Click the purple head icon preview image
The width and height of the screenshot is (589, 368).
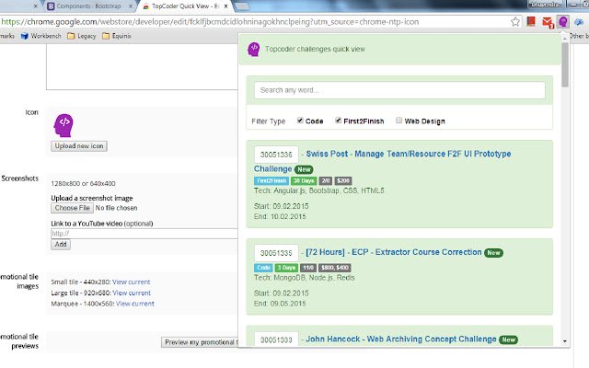(x=64, y=125)
